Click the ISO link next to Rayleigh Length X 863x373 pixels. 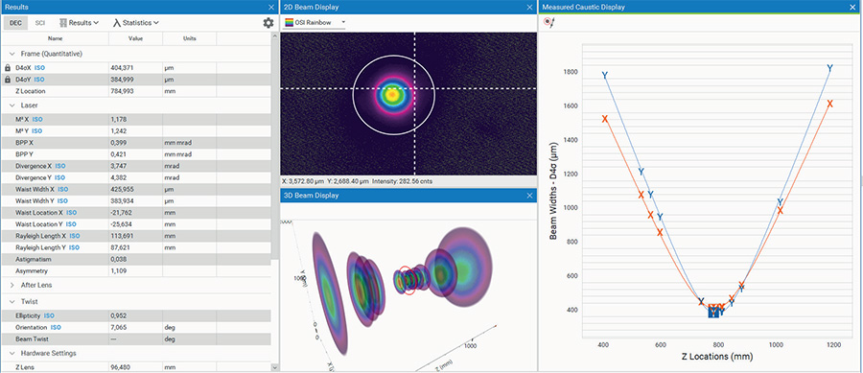coord(74,236)
